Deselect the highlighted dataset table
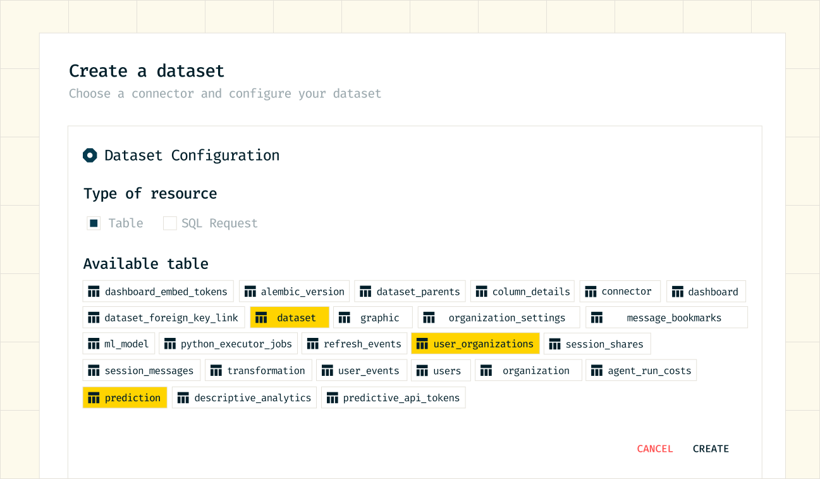Screen dimensions: 820x479 pos(289,317)
